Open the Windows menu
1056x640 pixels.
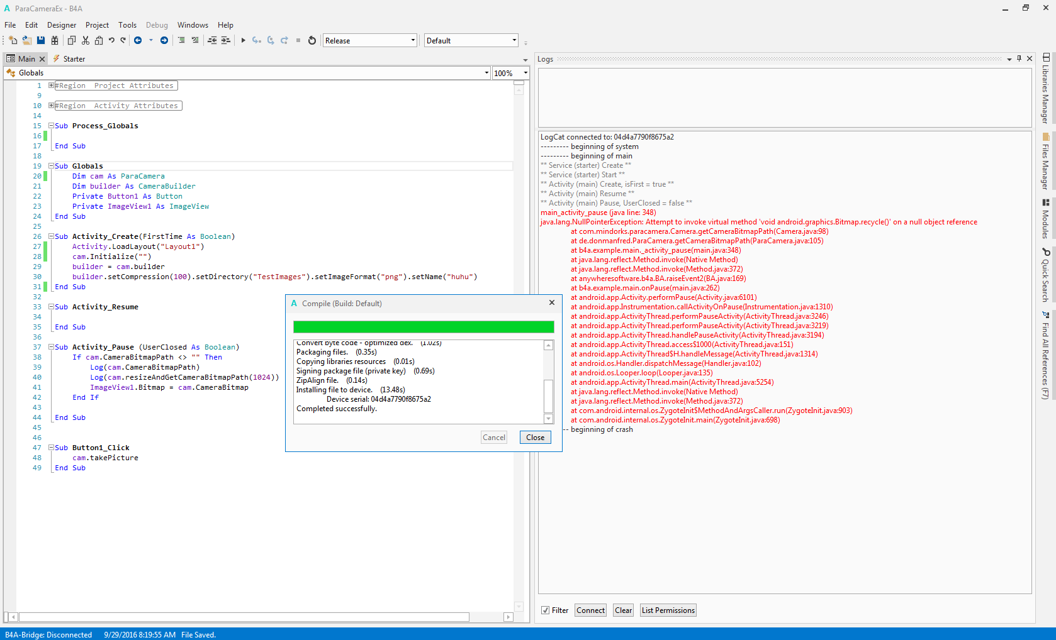tap(193, 25)
